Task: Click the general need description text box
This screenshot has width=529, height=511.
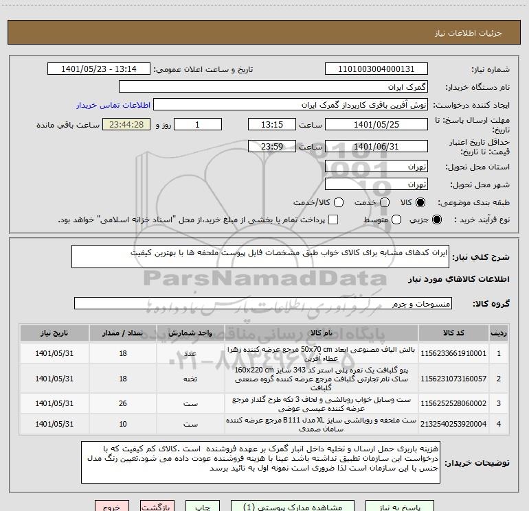Action: click(260, 257)
